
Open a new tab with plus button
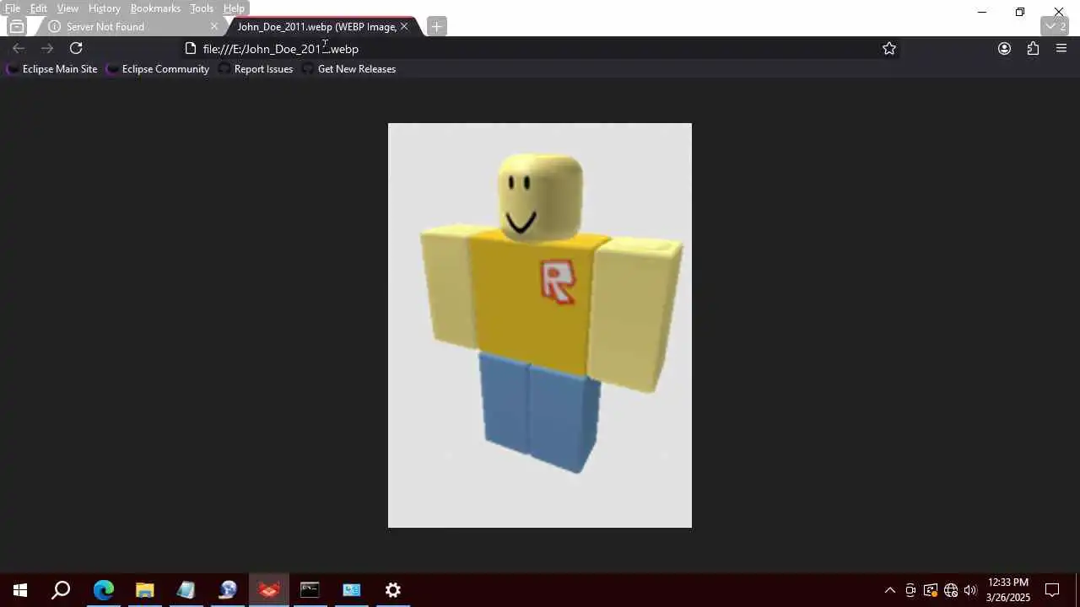pyautogui.click(x=436, y=27)
